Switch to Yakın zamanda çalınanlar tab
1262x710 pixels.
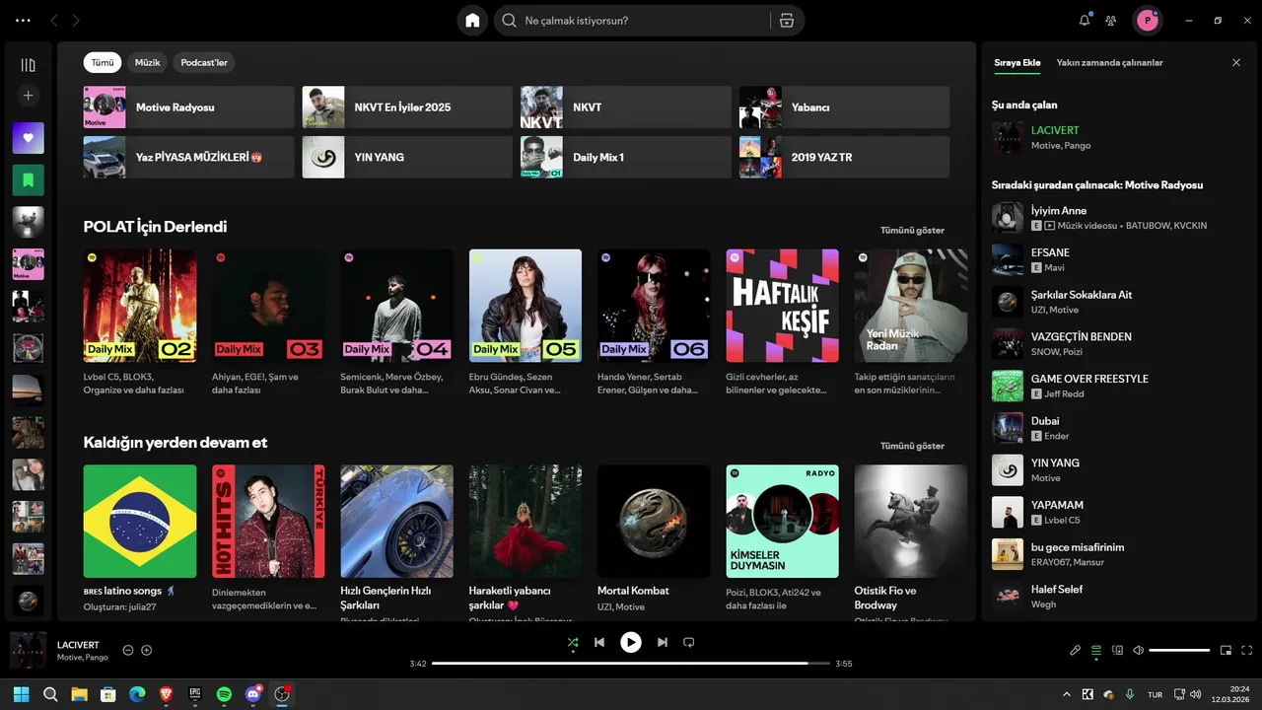click(x=1109, y=62)
